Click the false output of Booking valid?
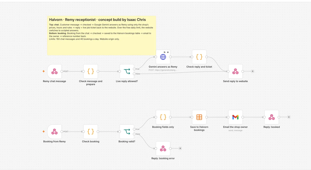Screen dimensions: 311x170 pos(134,134)
